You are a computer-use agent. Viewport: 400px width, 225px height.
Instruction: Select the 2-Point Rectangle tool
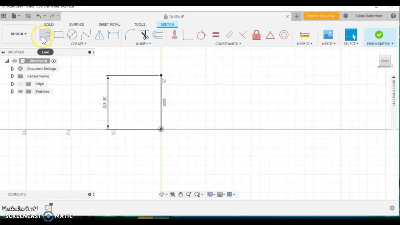tap(58, 35)
